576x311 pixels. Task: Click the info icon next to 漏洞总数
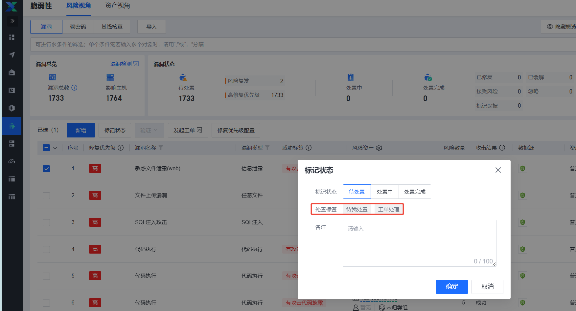click(x=74, y=88)
